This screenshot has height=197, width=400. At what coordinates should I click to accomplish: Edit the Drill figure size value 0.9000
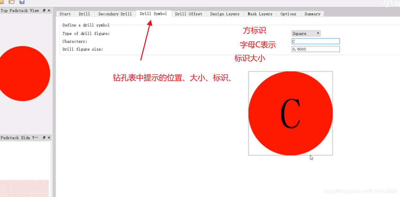tap(315, 49)
